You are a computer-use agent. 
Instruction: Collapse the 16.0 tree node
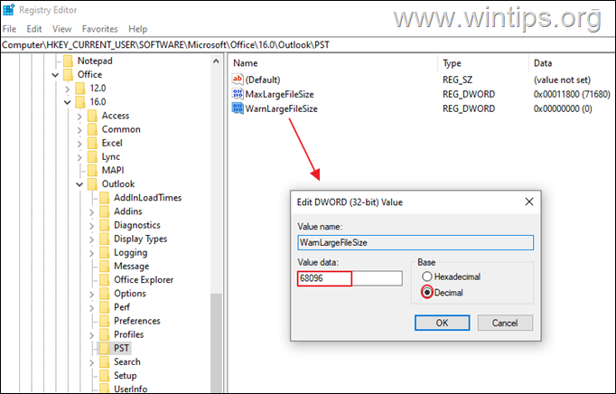pos(67,102)
